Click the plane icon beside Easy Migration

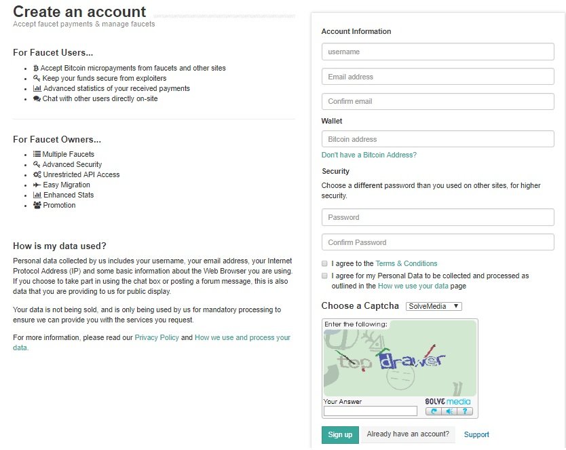pos(37,185)
